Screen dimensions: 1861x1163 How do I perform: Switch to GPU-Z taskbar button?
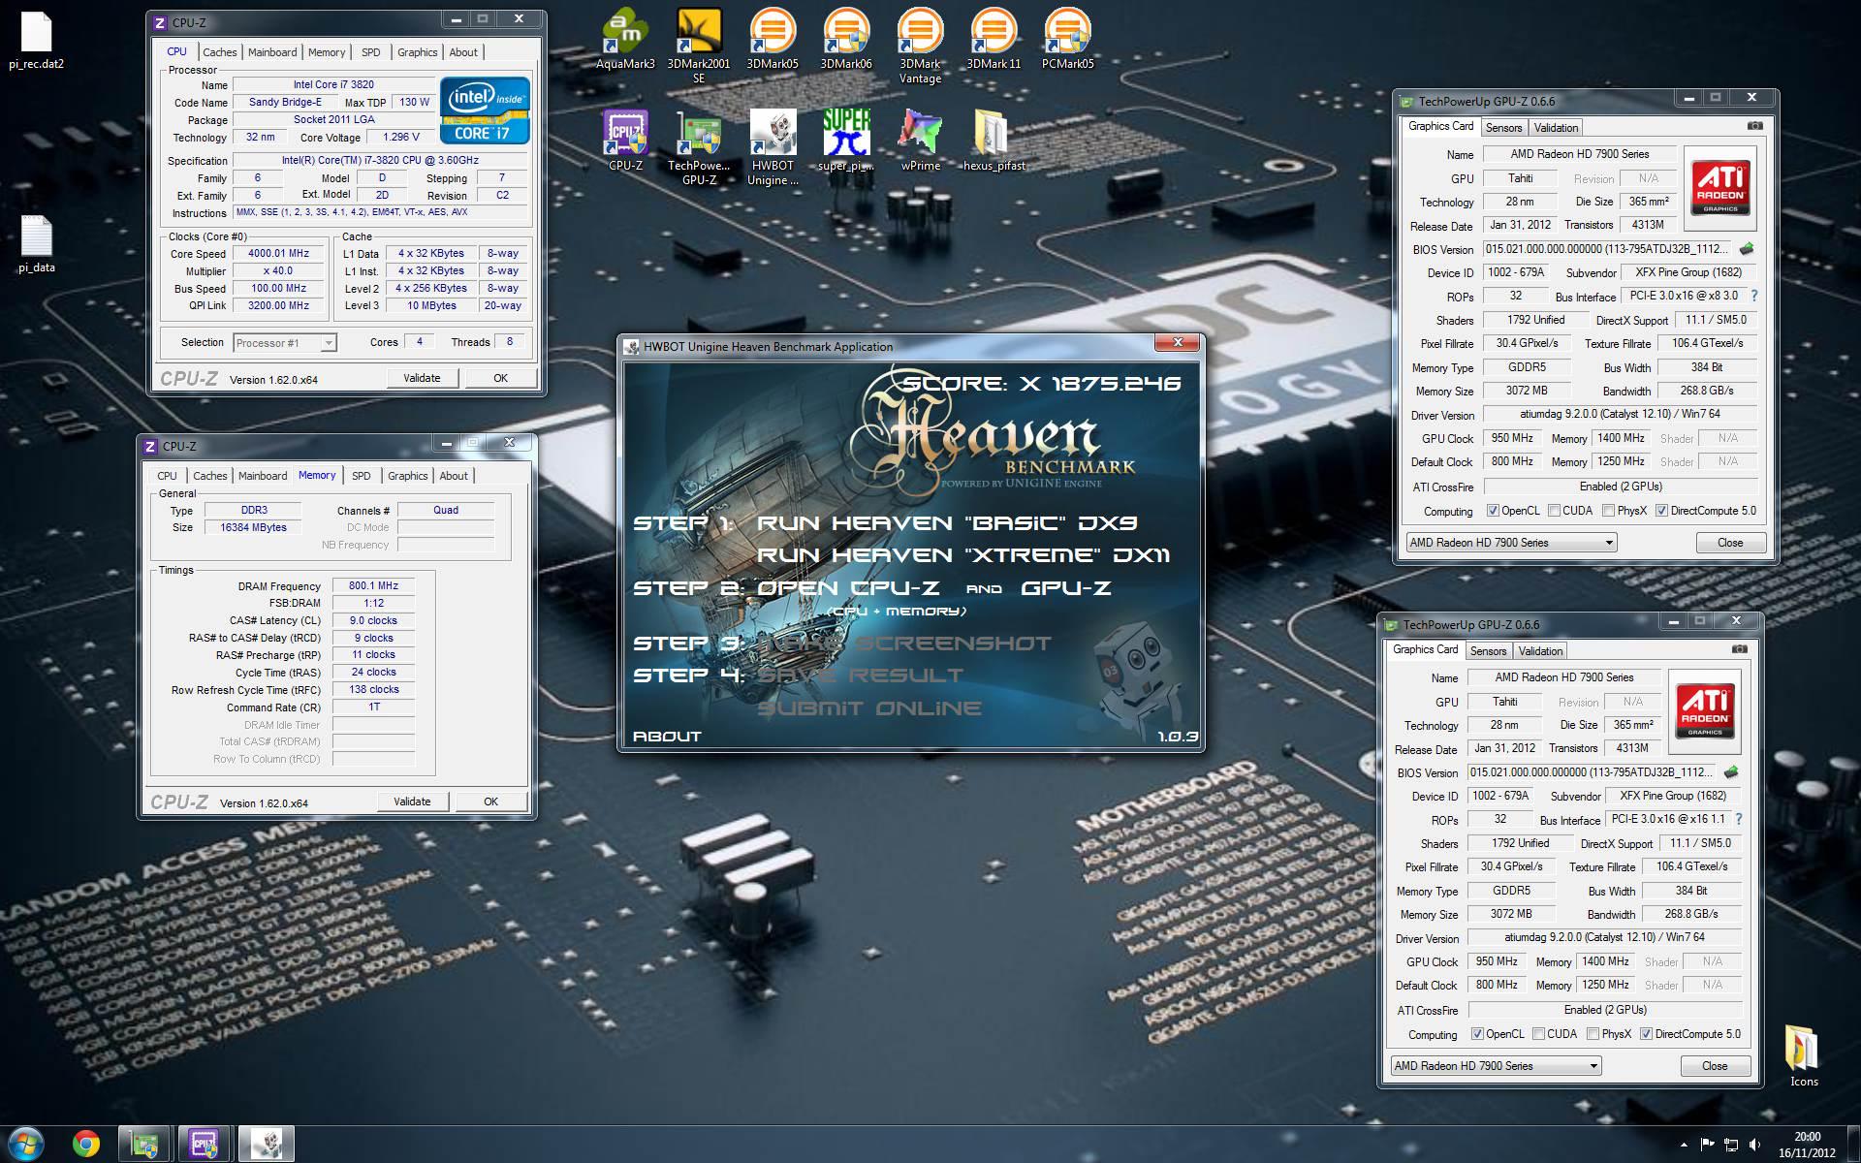(144, 1145)
